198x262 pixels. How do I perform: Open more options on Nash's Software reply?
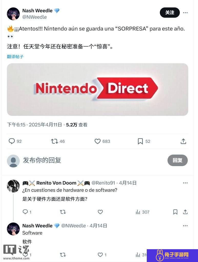click(185, 226)
